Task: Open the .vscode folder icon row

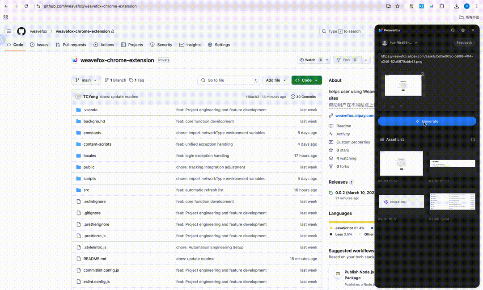Action: point(79,110)
